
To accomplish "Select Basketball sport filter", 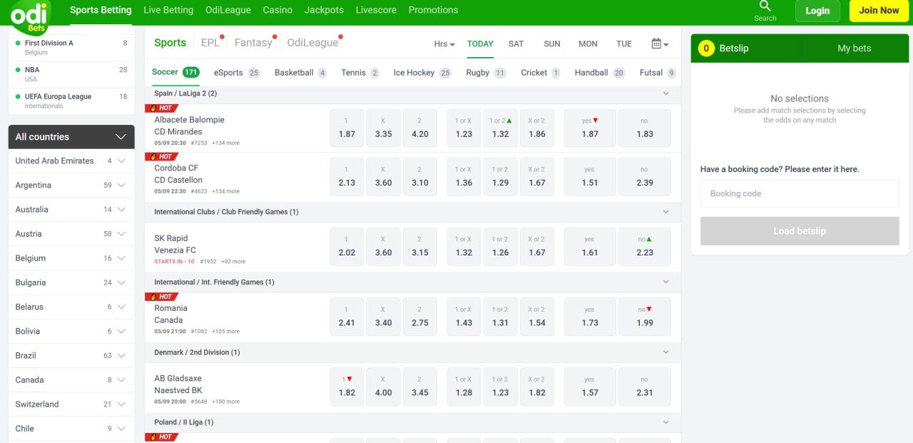I will 300,73.
